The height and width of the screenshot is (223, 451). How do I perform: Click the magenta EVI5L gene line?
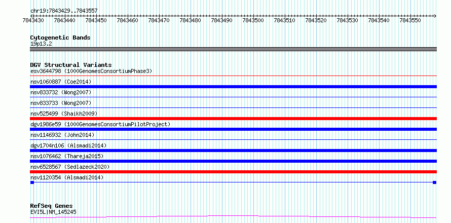[x=233, y=216]
